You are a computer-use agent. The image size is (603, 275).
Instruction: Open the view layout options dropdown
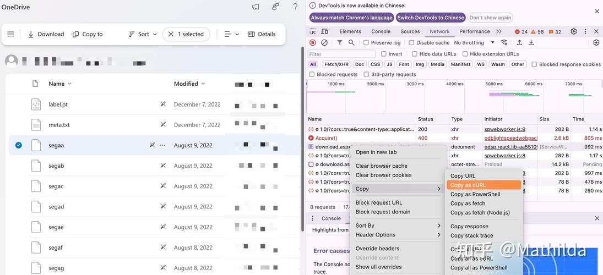tap(231, 34)
